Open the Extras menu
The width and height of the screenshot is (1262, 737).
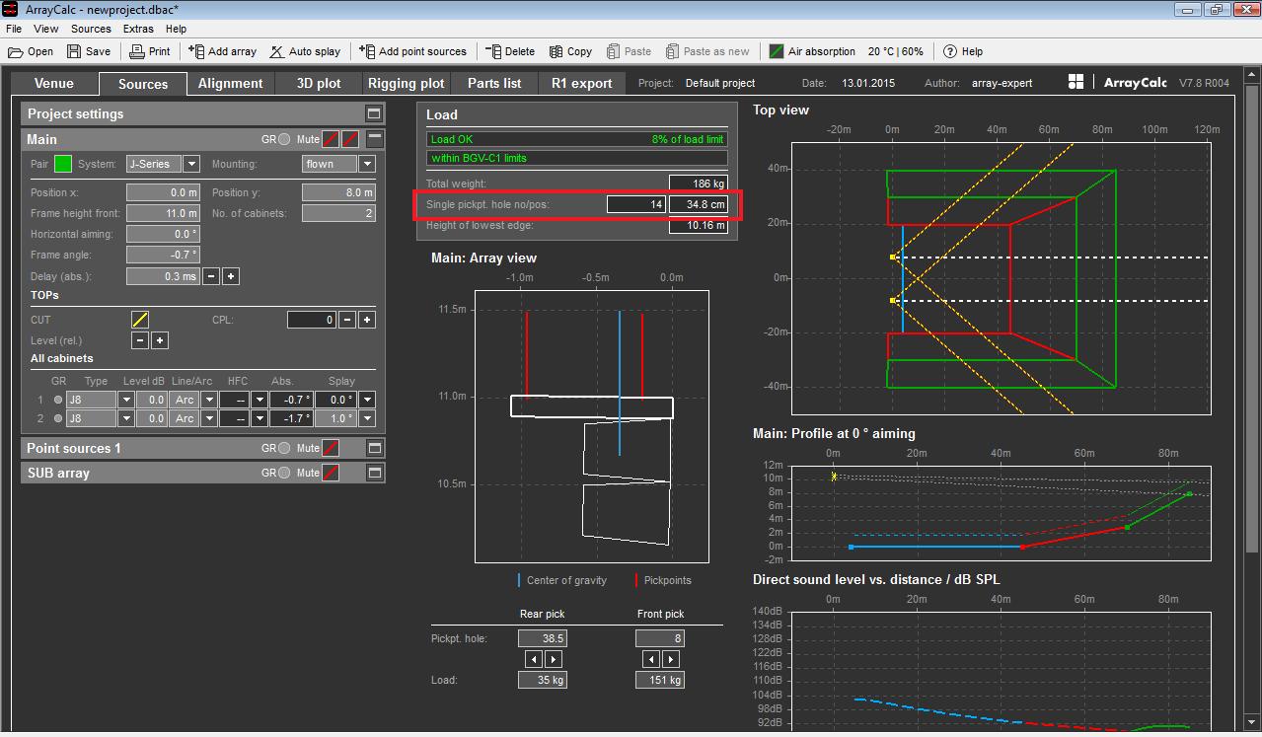pyautogui.click(x=138, y=29)
